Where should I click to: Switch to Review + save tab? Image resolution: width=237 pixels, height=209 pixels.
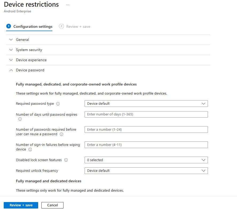coord(78,26)
